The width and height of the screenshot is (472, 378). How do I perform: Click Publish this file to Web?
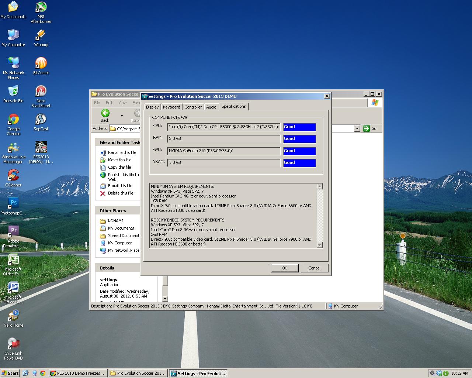click(123, 177)
